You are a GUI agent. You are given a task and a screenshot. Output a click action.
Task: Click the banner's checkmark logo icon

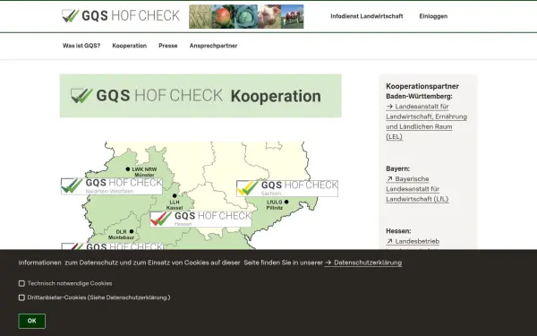[81, 96]
